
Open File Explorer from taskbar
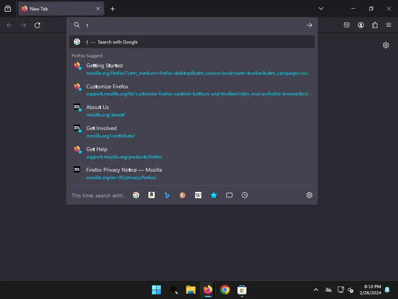190,290
